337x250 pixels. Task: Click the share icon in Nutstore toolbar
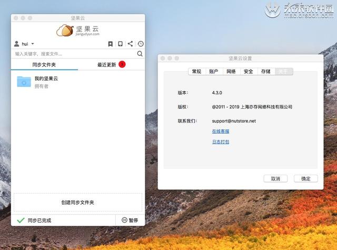tap(130, 44)
